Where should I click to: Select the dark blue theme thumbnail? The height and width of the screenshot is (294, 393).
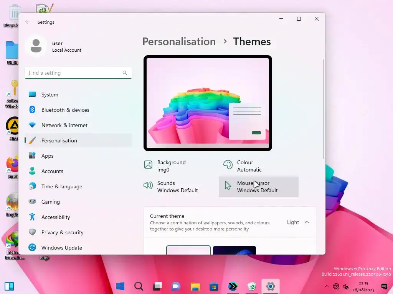pos(234,250)
